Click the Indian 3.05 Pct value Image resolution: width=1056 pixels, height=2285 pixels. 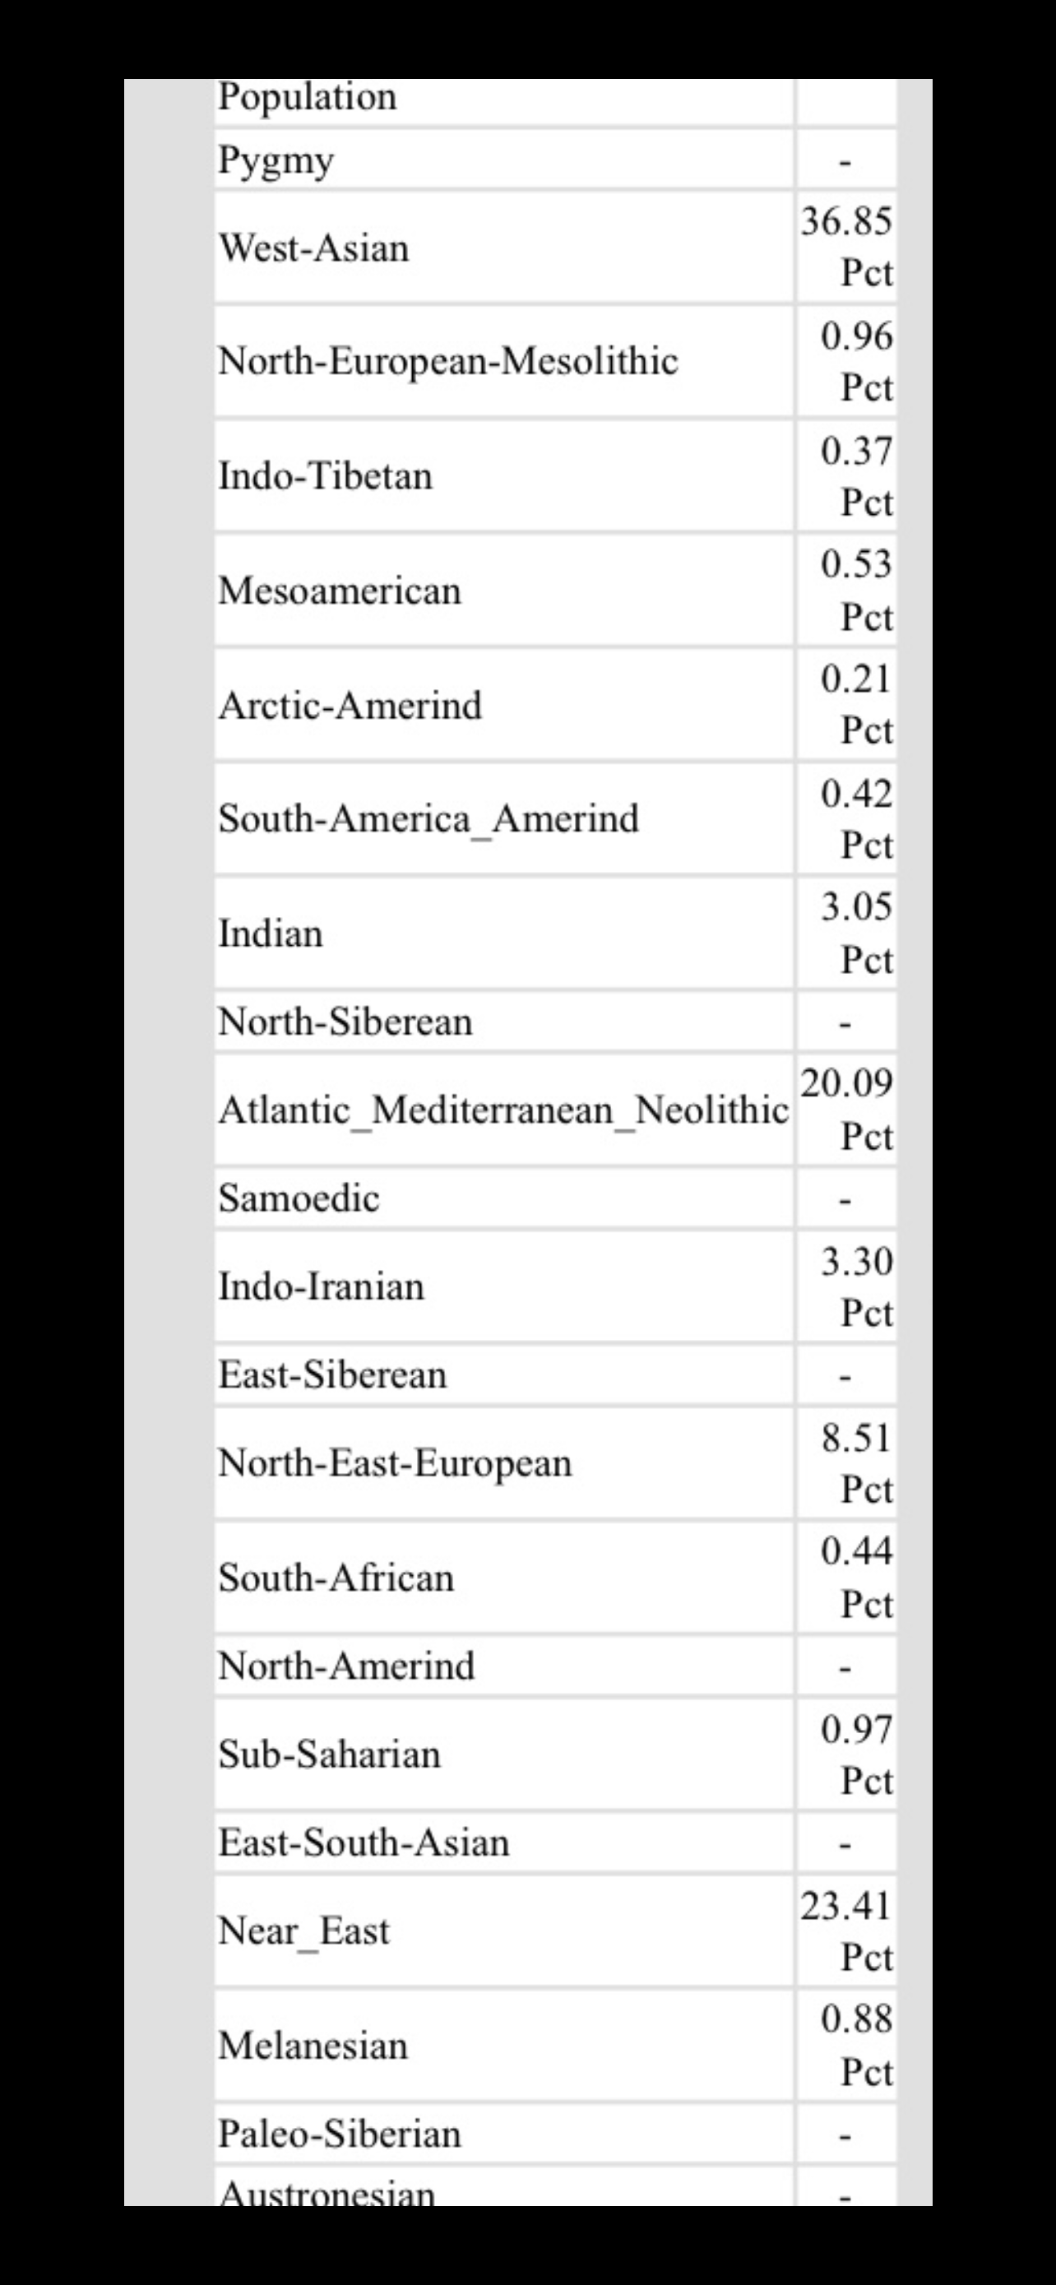[845, 933]
